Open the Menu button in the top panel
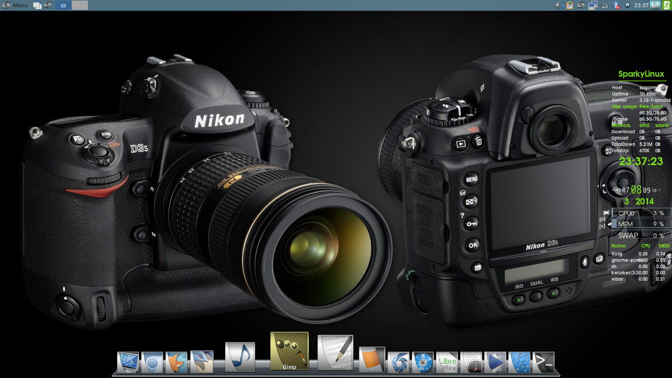672x378 pixels. click(15, 5)
